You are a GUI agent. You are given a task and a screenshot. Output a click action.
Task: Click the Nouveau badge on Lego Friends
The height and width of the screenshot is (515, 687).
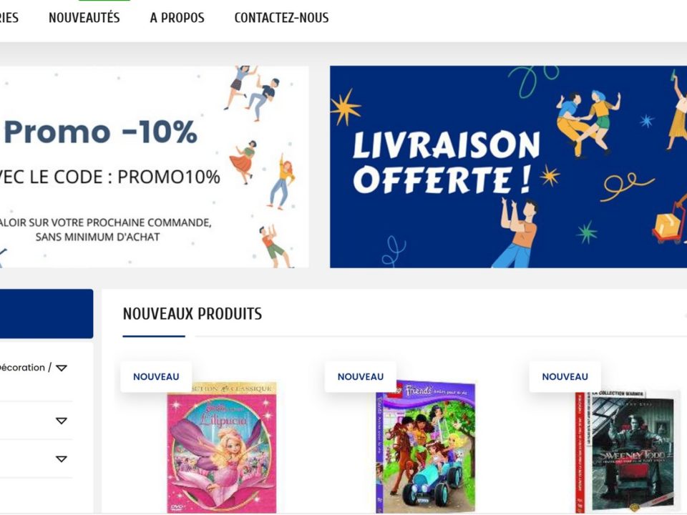[360, 377]
